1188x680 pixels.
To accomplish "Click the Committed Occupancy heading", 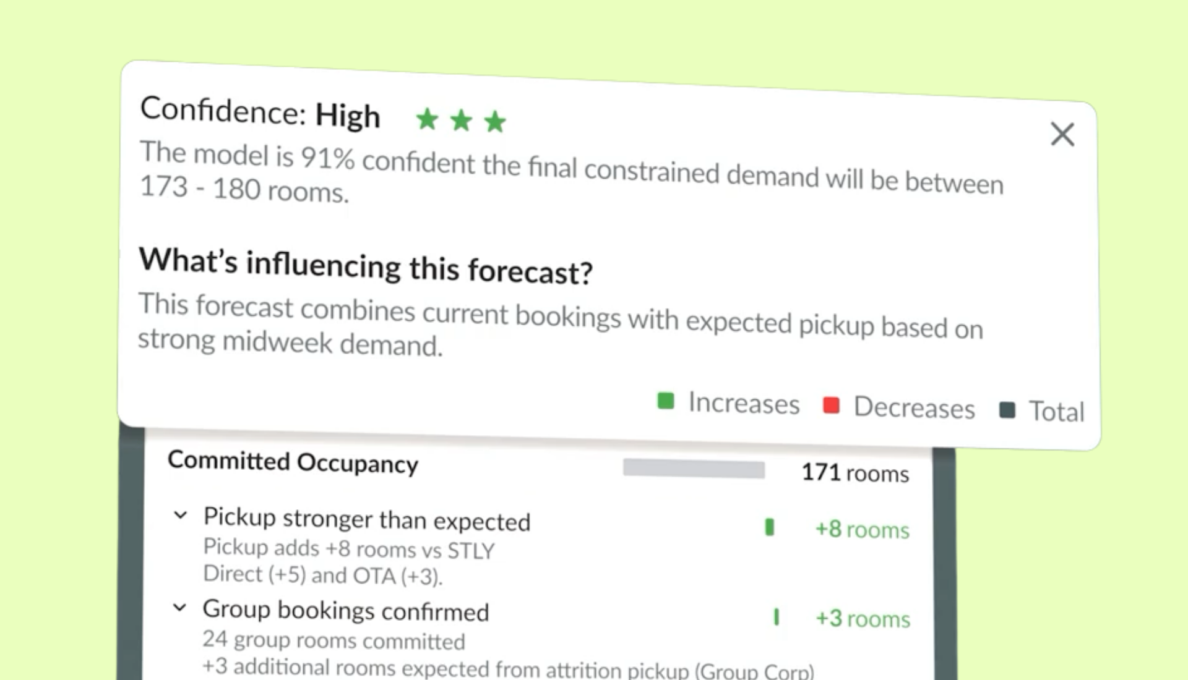I will [293, 463].
